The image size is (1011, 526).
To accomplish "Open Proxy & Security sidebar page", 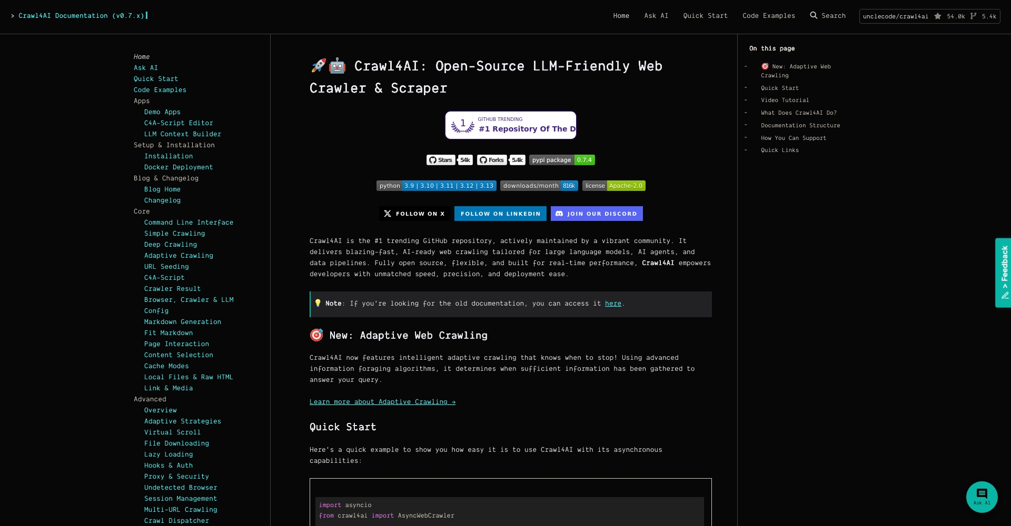I will (176, 477).
